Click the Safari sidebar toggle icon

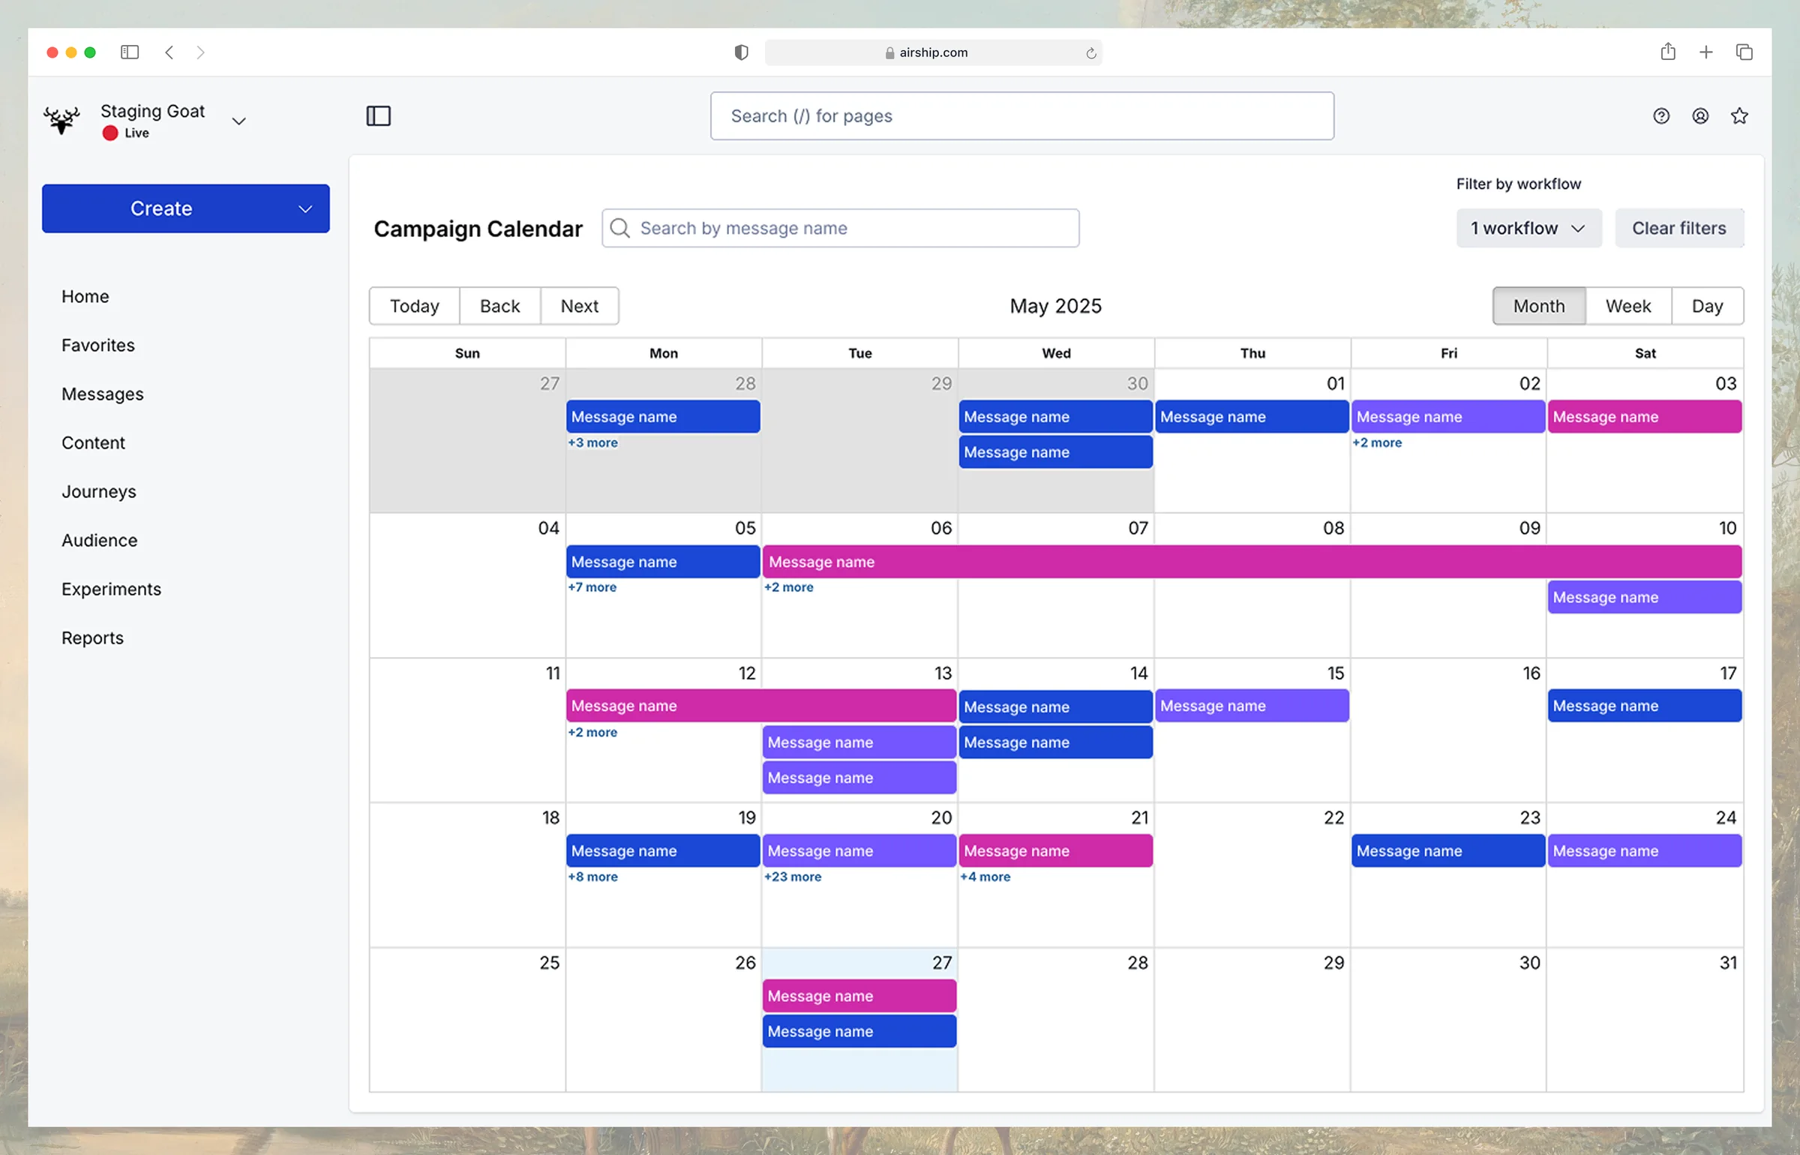pos(130,52)
